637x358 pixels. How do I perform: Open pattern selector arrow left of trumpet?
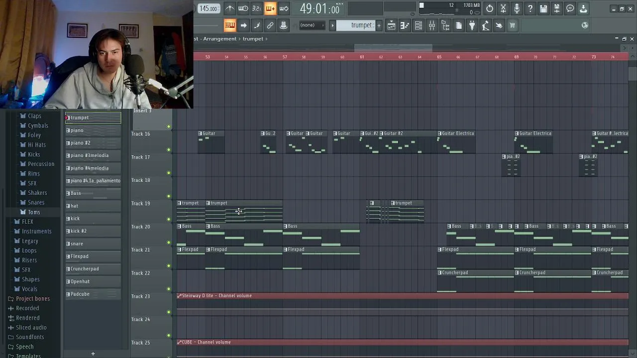332,25
